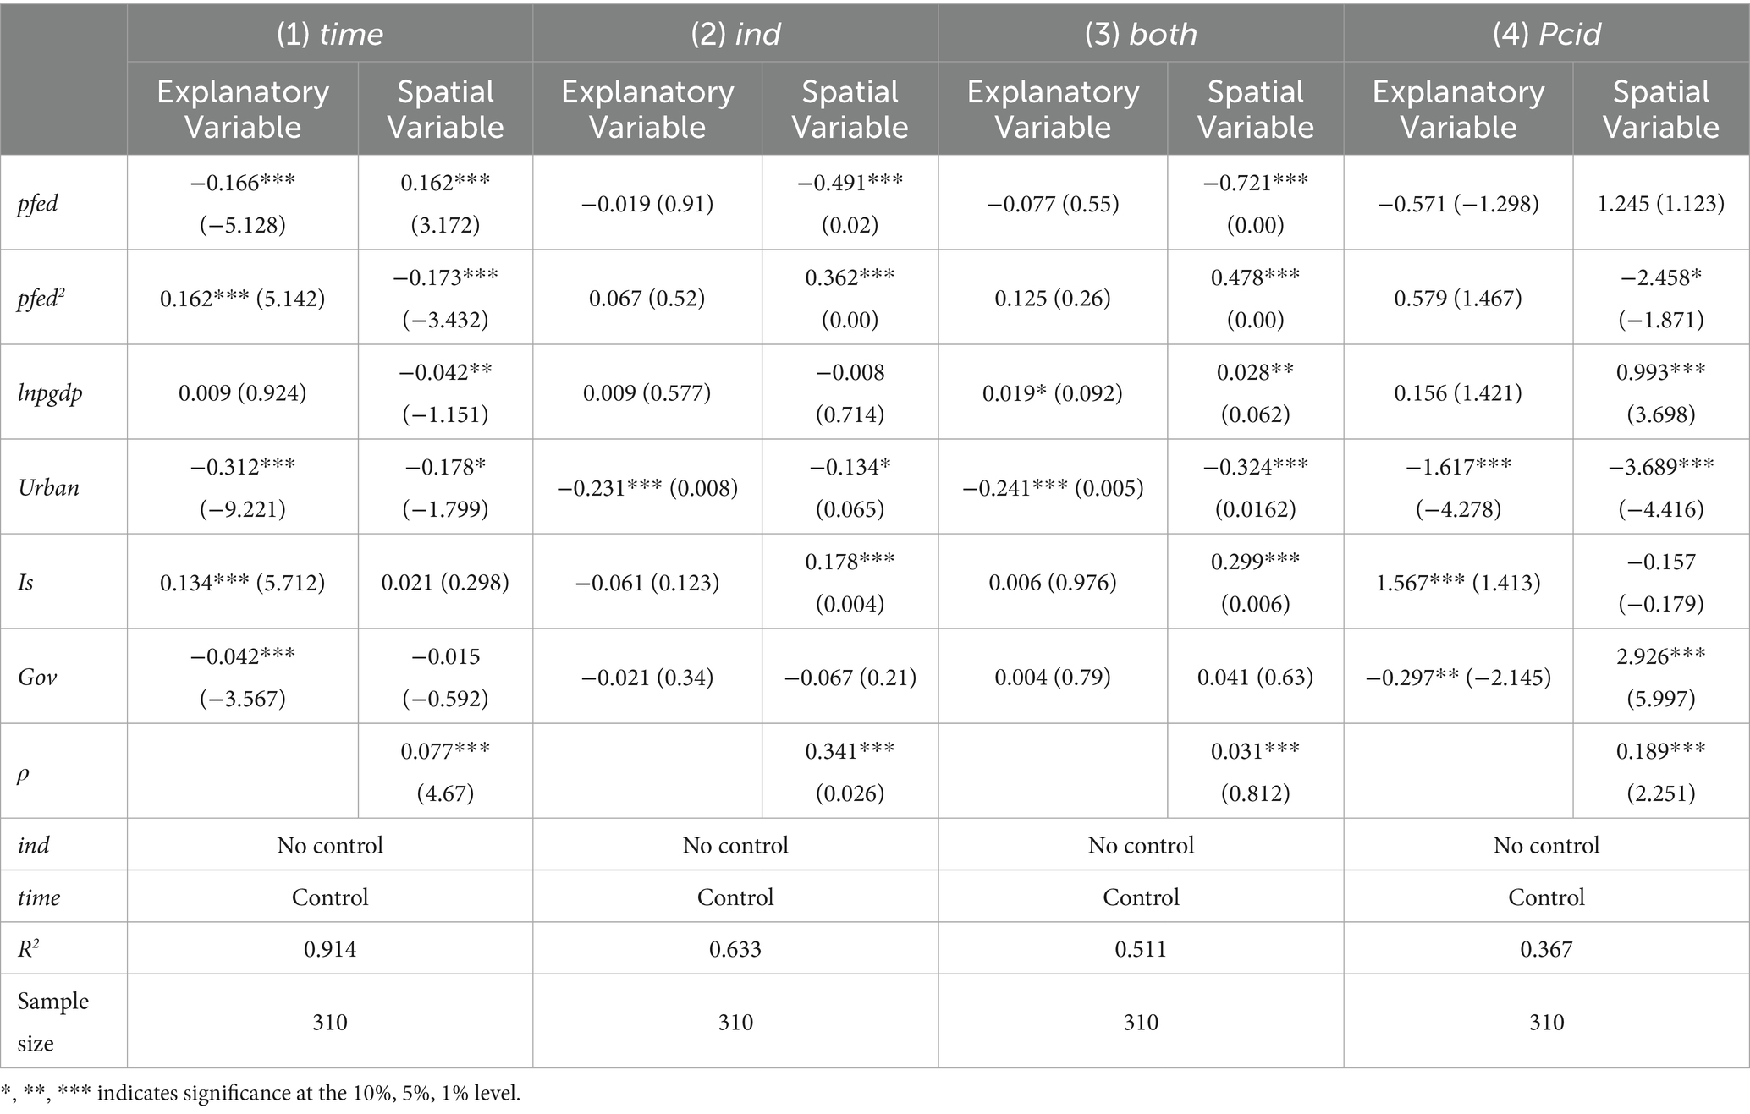Select the cell with −0.571 (−1.298)

click(1458, 204)
